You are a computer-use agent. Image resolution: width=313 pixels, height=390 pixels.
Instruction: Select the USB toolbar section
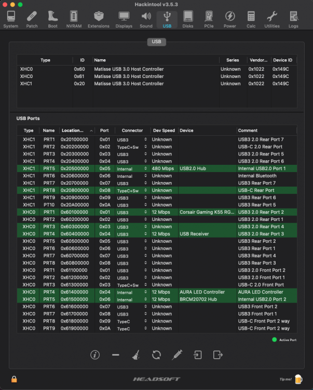click(167, 19)
